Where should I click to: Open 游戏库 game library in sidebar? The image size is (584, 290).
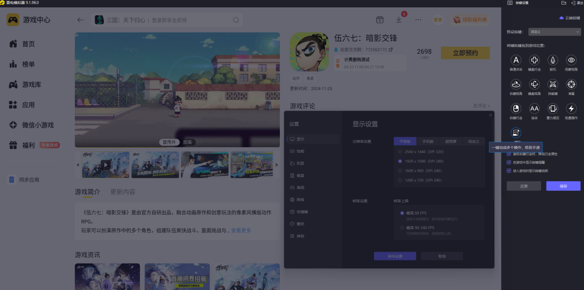pyautogui.click(x=25, y=85)
